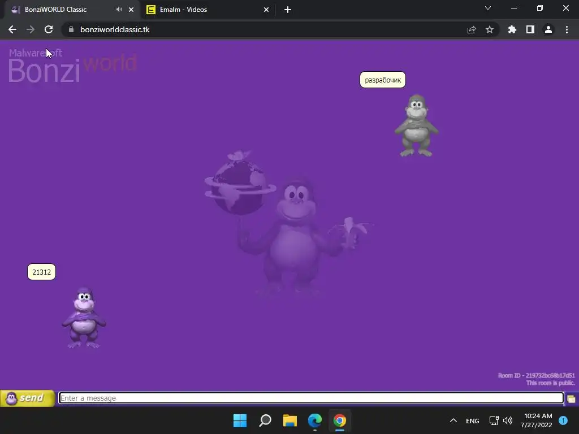
Task: Click the This room is public text
Action: click(551, 383)
